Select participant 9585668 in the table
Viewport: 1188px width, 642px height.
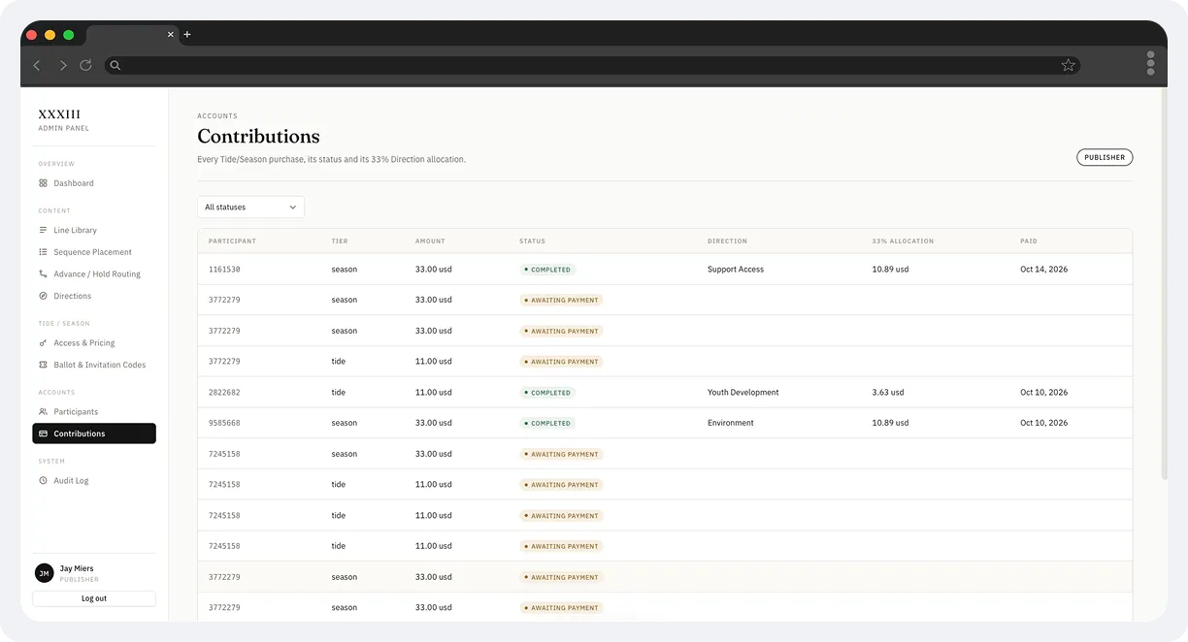click(x=224, y=424)
